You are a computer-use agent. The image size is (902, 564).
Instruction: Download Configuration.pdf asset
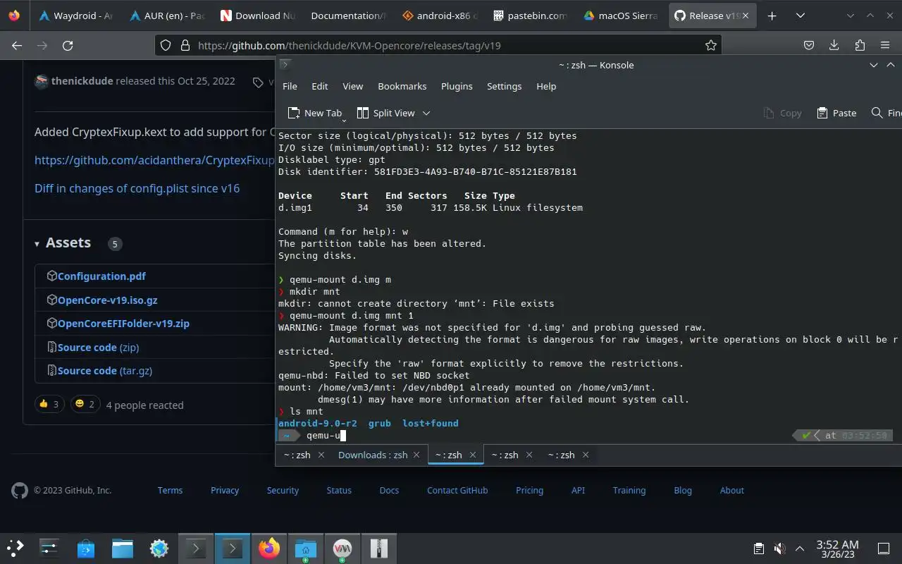pos(101,276)
